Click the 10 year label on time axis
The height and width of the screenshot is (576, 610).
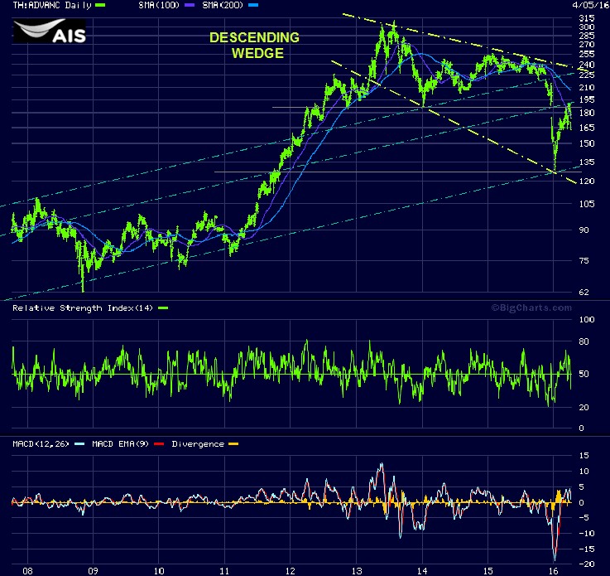[159, 571]
